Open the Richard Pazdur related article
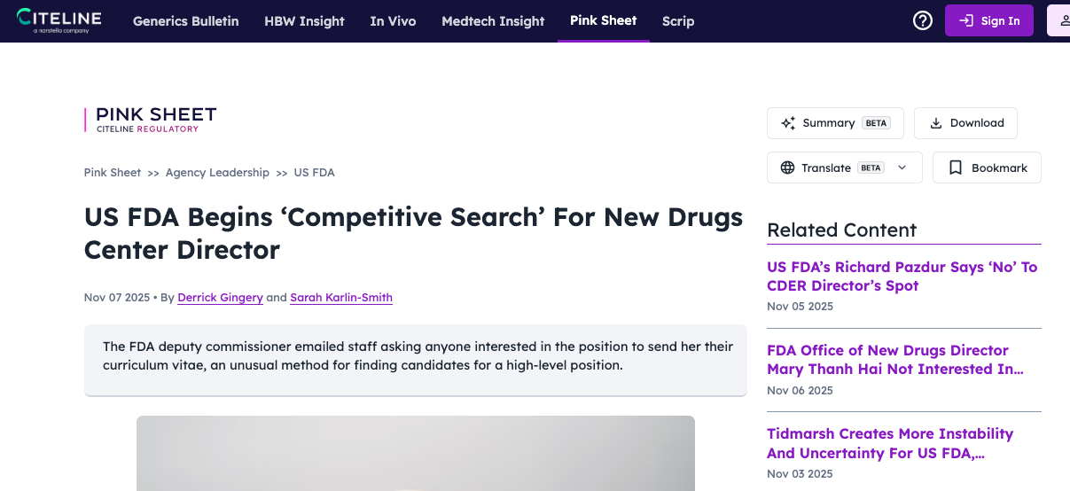The height and width of the screenshot is (491, 1070). tap(902, 277)
